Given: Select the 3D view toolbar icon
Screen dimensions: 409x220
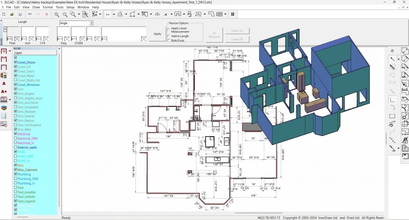Looking at the screenshot, I should click(94, 14).
